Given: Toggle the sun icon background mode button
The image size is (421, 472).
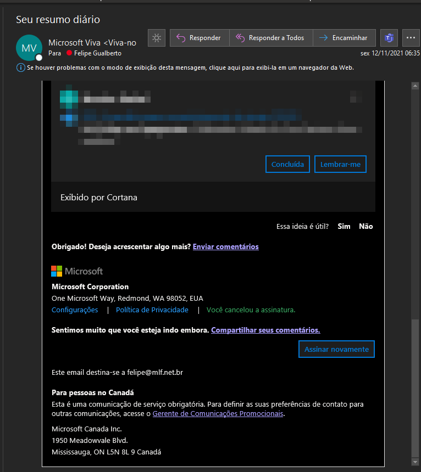Looking at the screenshot, I should pos(157,38).
